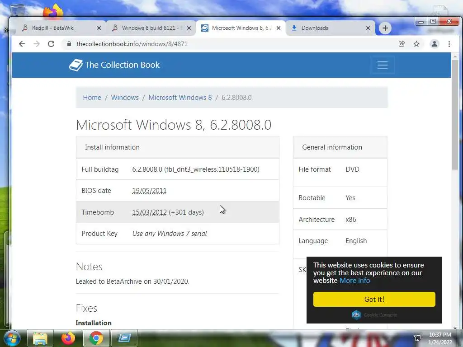Click The Collection Book site title
Screen dimensions: 463x347
point(122,65)
